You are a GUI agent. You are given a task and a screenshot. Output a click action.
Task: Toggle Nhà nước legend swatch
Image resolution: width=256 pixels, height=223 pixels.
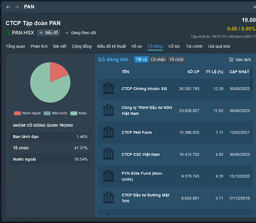coord(47,113)
